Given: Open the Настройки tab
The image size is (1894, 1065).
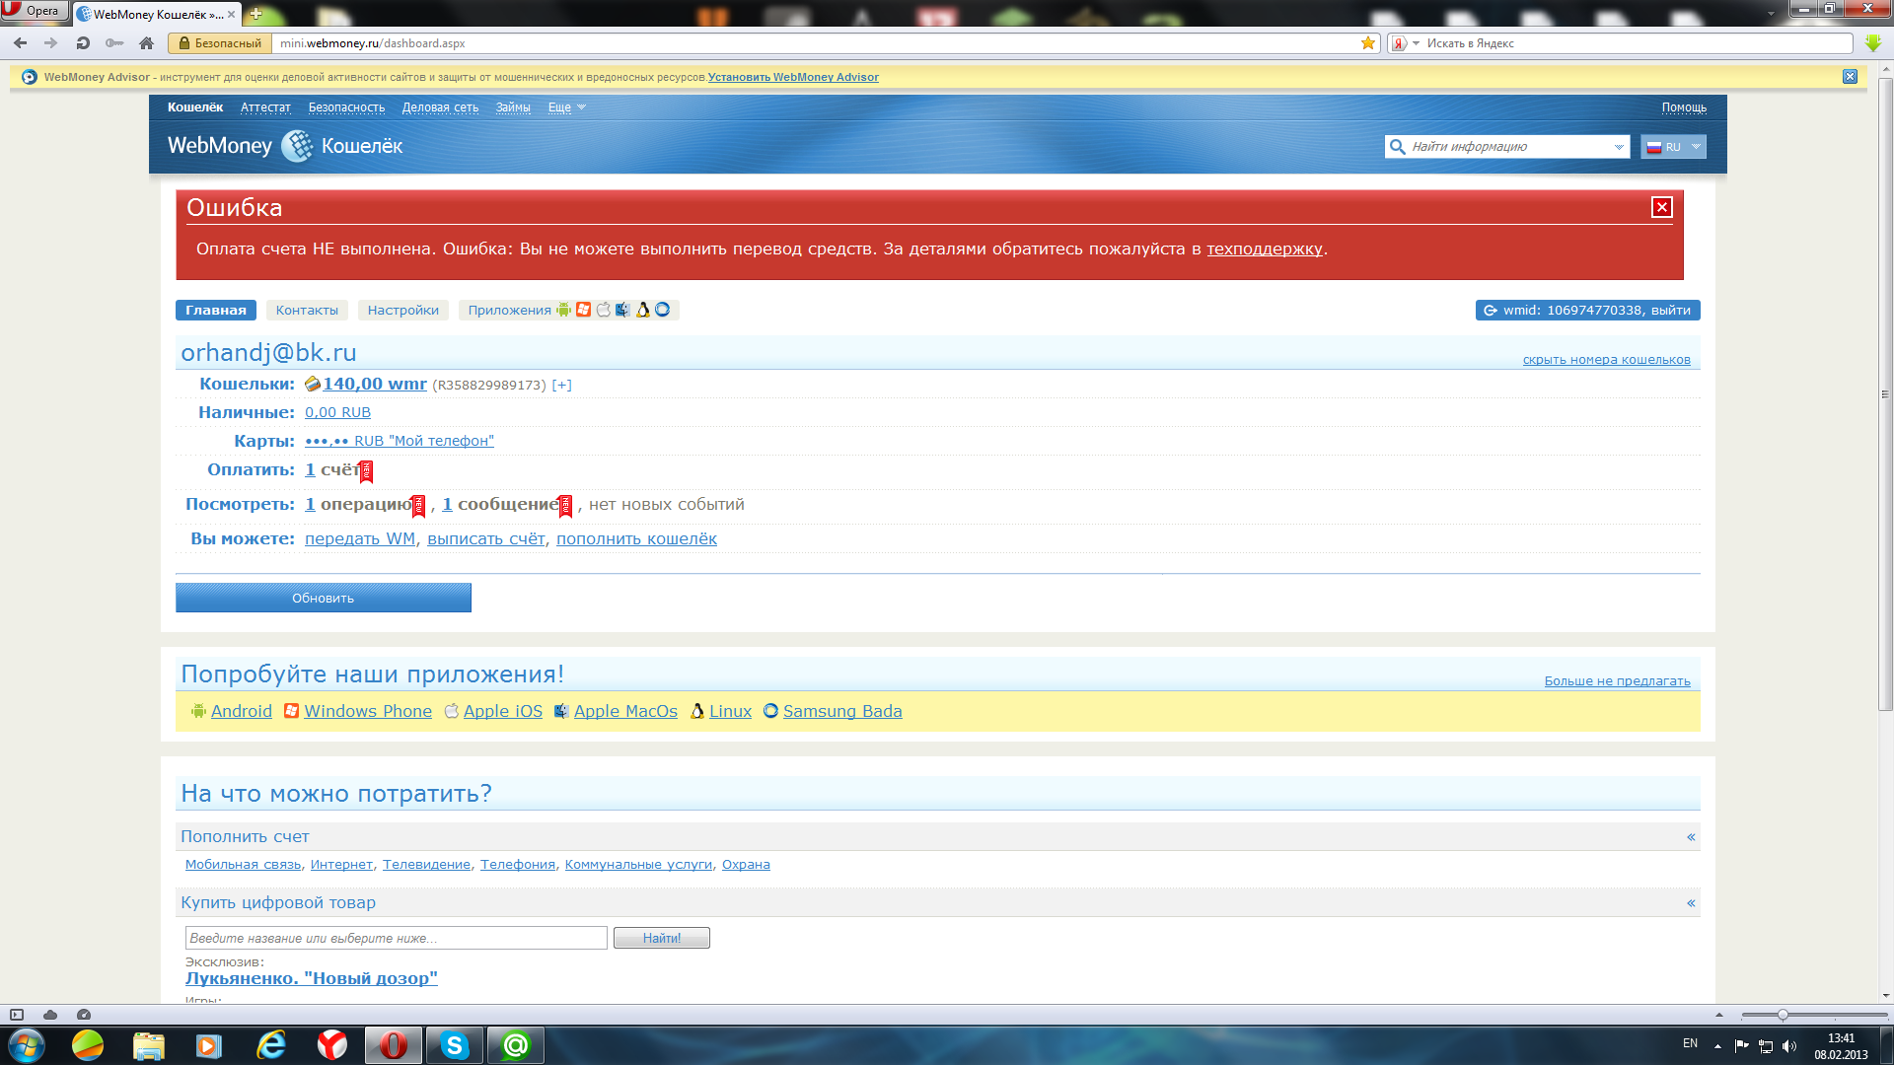Looking at the screenshot, I should (x=402, y=311).
